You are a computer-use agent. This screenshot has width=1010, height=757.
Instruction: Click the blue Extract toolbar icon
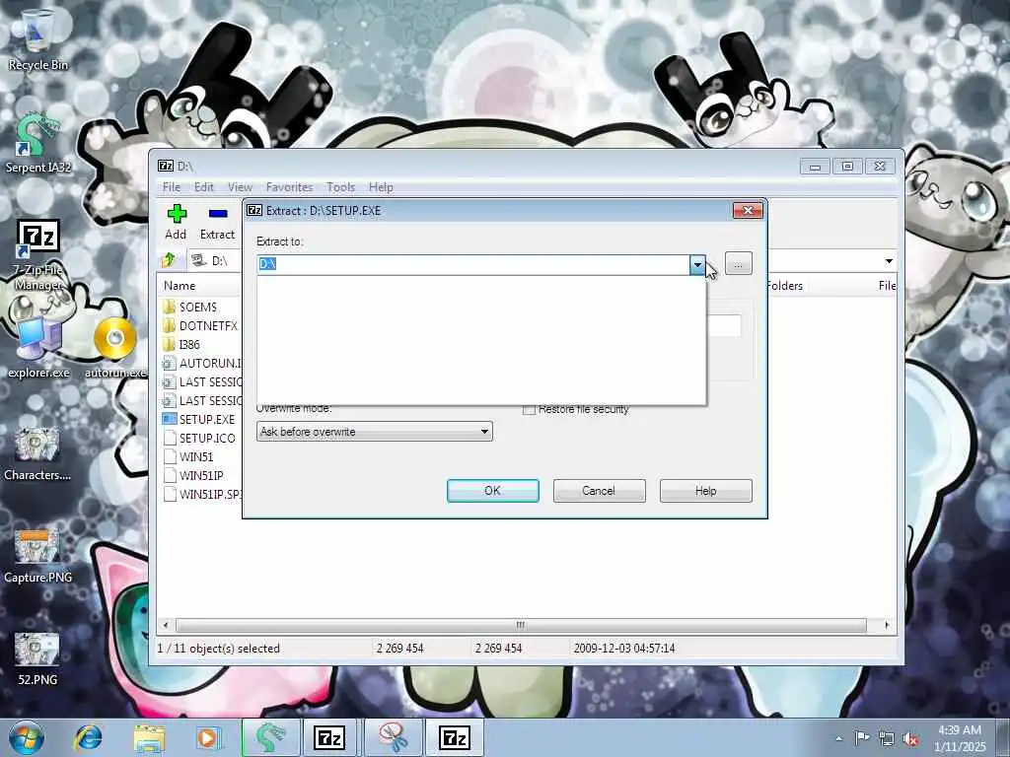click(x=218, y=214)
